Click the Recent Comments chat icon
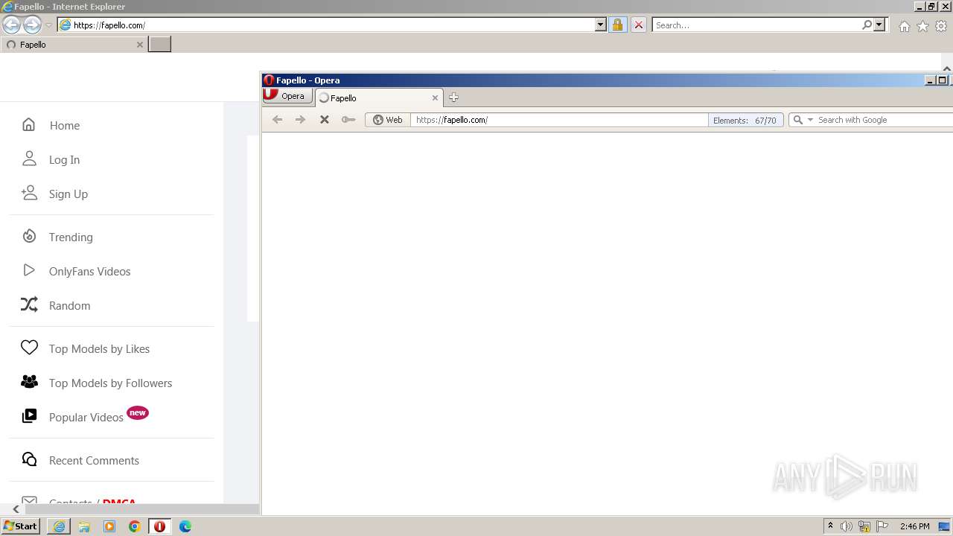Screen dimensions: 953x536 point(29,459)
